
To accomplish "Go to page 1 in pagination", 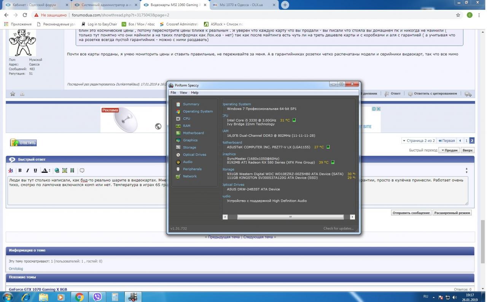I will (466, 141).
